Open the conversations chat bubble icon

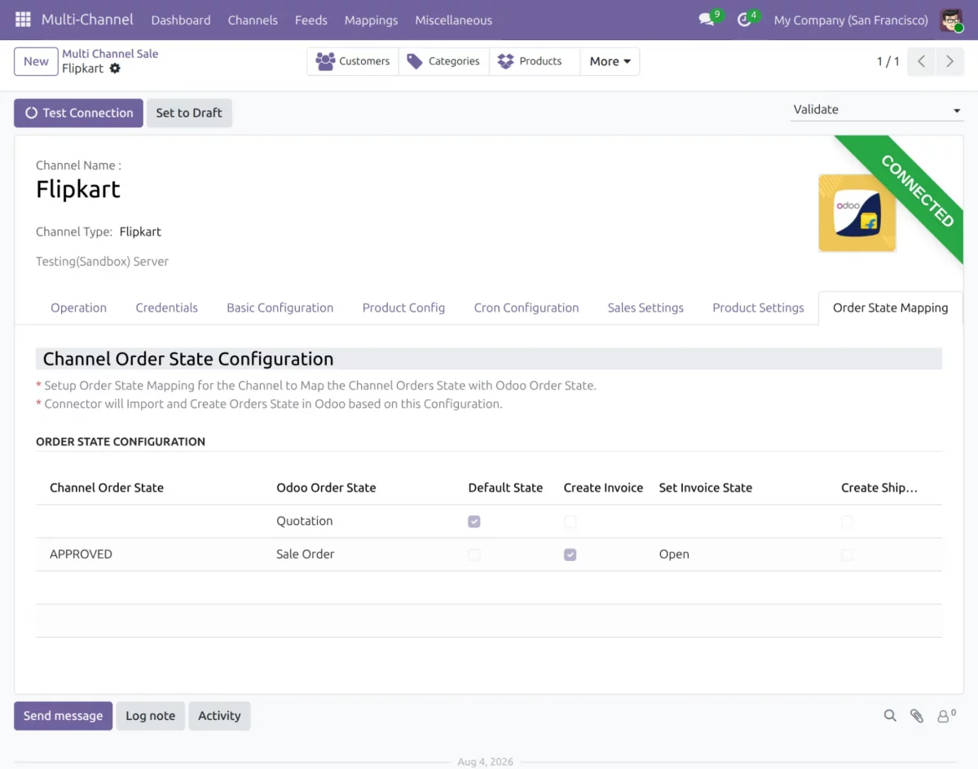707,20
